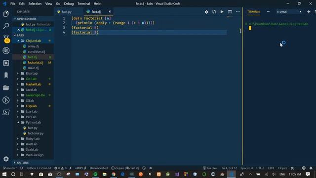316x178 pixels.
Task: Open the Explorer view in activity bar
Action: (x=6, y=14)
